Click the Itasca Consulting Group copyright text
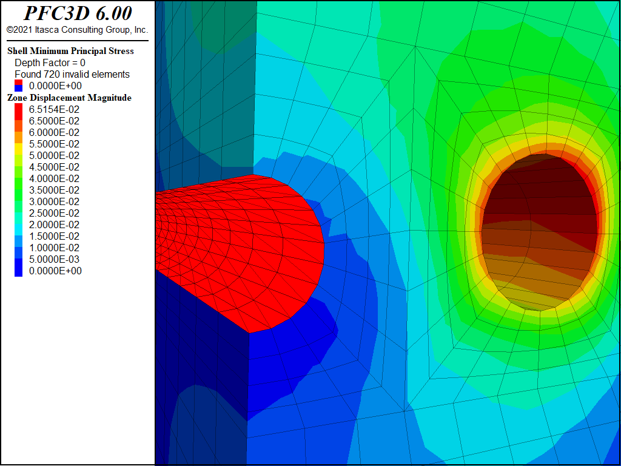Screen dimensions: 621x466 pos(77,30)
